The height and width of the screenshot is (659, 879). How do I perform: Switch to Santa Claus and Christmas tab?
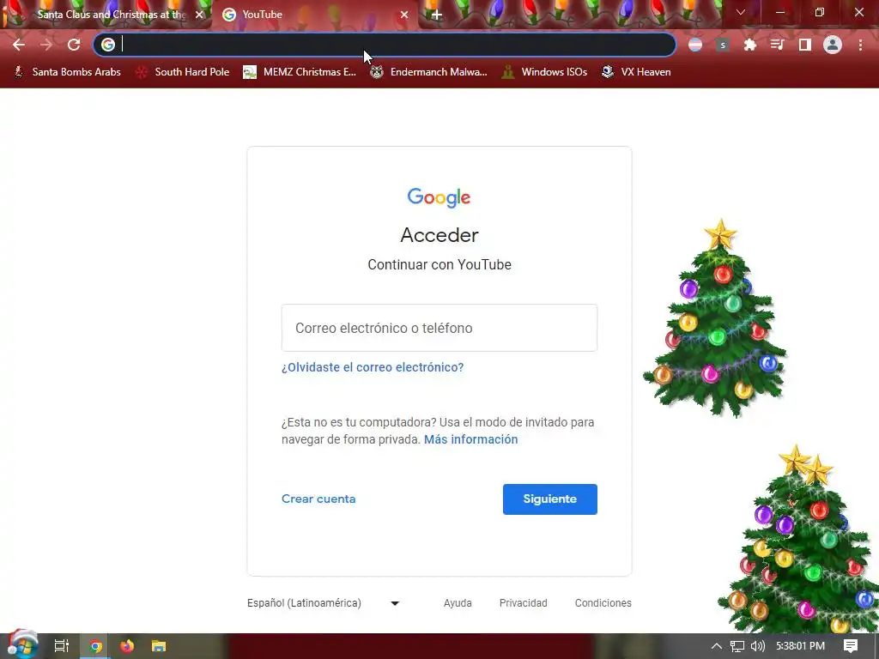click(x=106, y=15)
